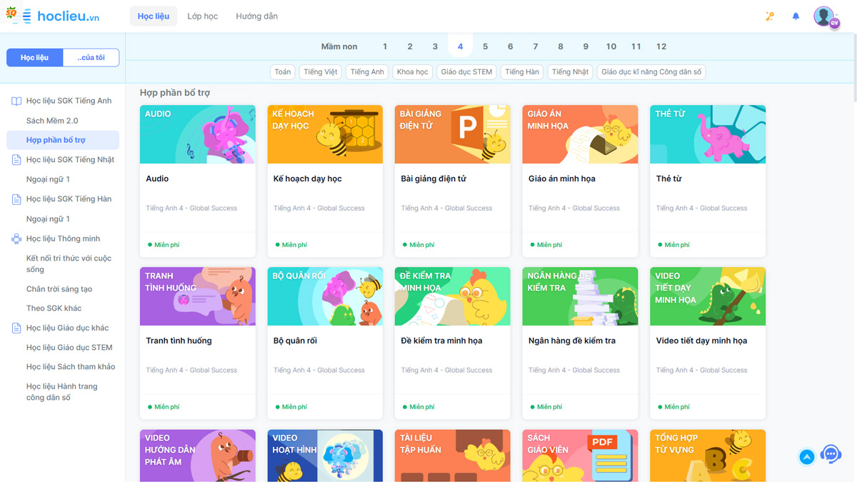Open the Bài giảng điện tử thumbnail
This screenshot has width=857, height=482.
click(x=453, y=134)
